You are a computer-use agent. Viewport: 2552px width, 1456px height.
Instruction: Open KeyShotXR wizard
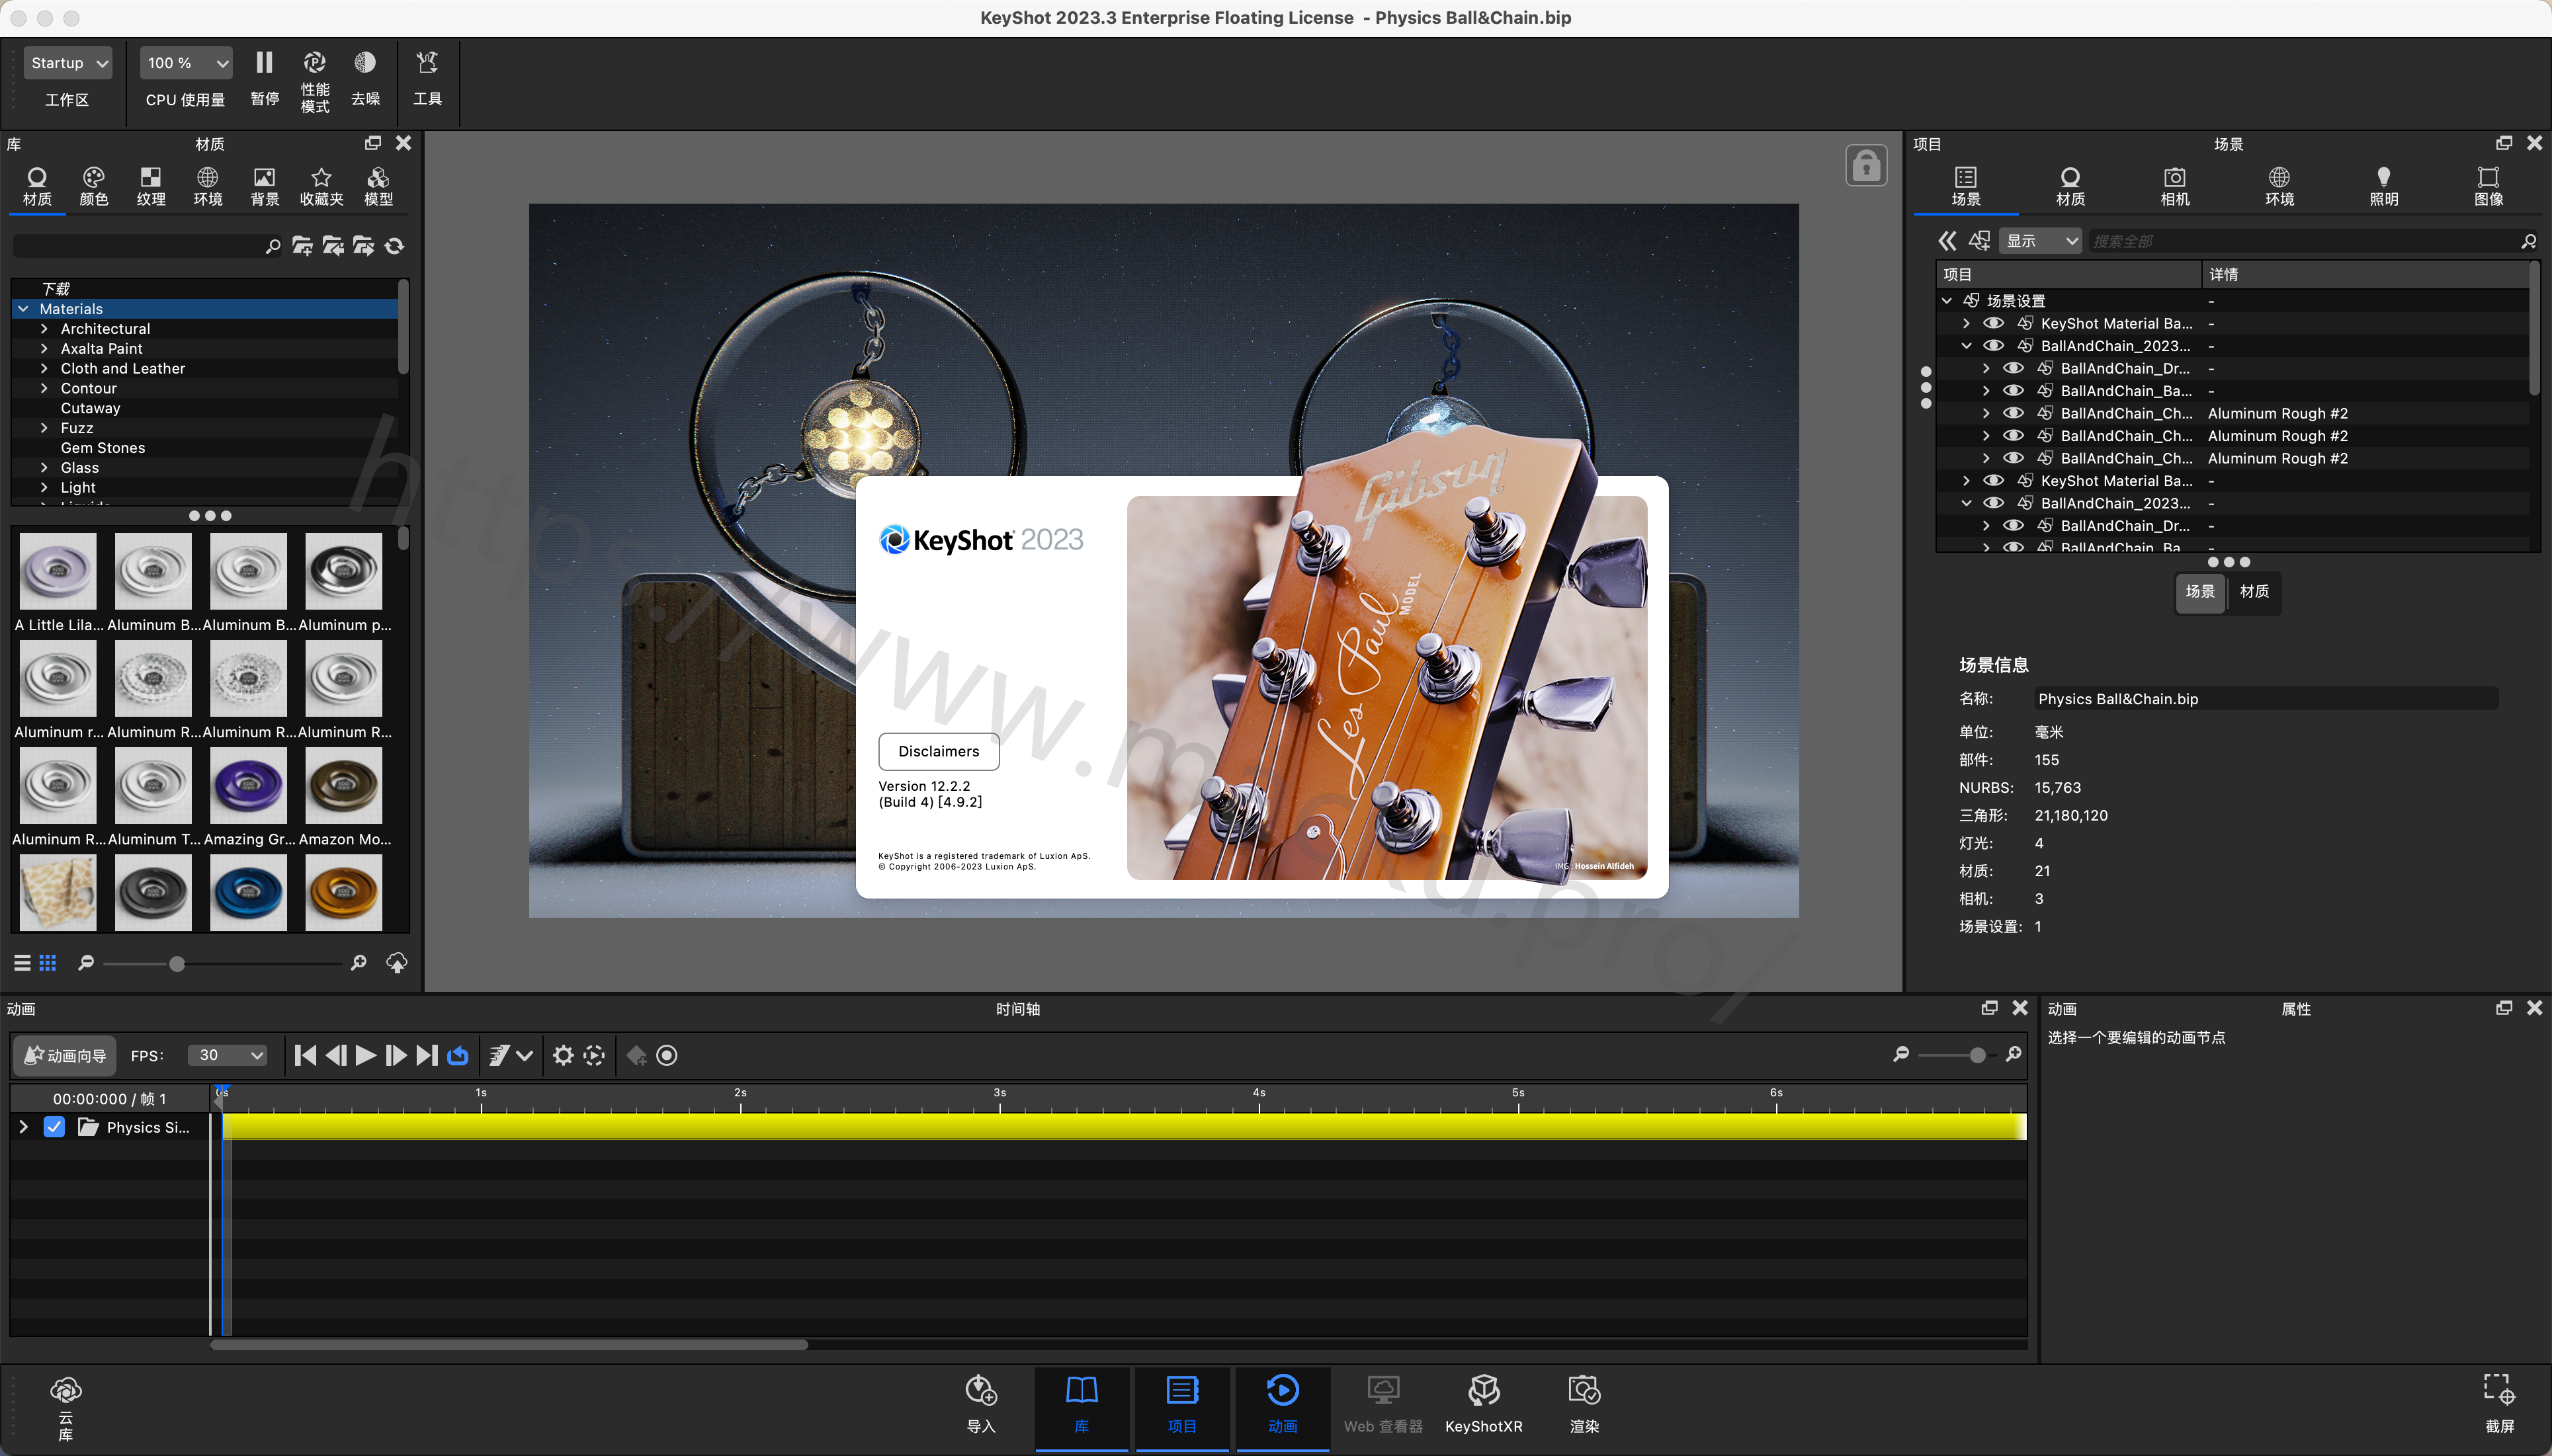tap(1484, 1405)
